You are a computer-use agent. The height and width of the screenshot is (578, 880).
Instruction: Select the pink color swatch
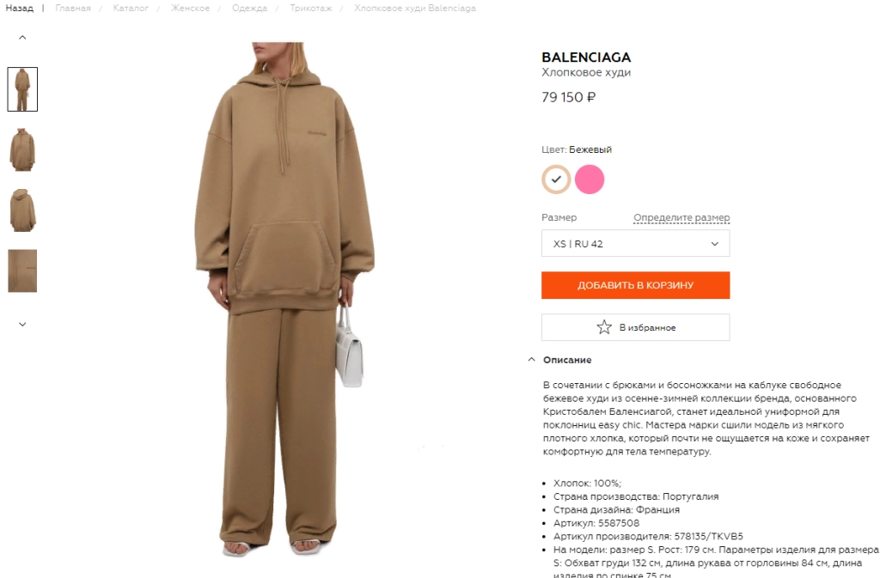point(590,179)
